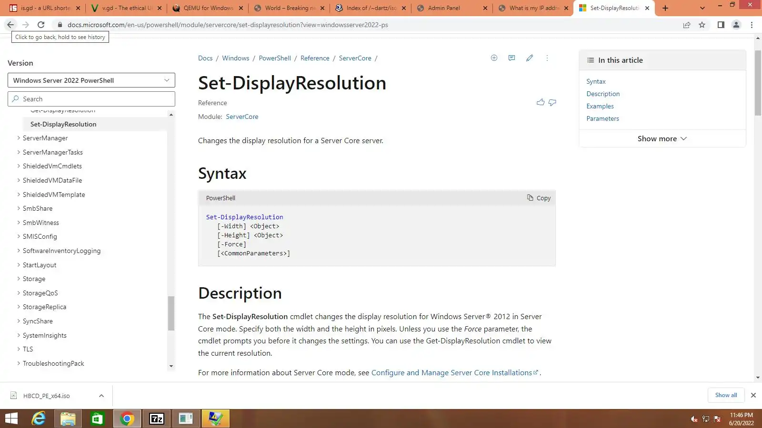Go to PowerShell breadcrumb link
Image resolution: width=762 pixels, height=428 pixels.
275,58
